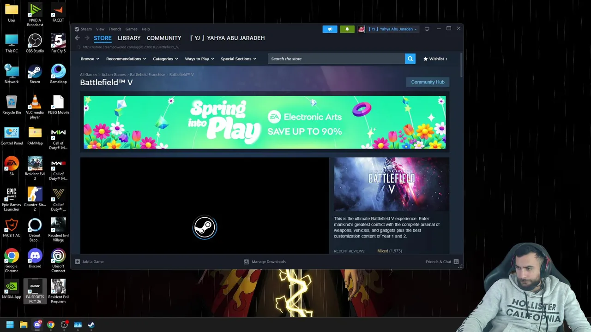Open Discord desktop icon
Screen dimensions: 591x332
click(35, 259)
